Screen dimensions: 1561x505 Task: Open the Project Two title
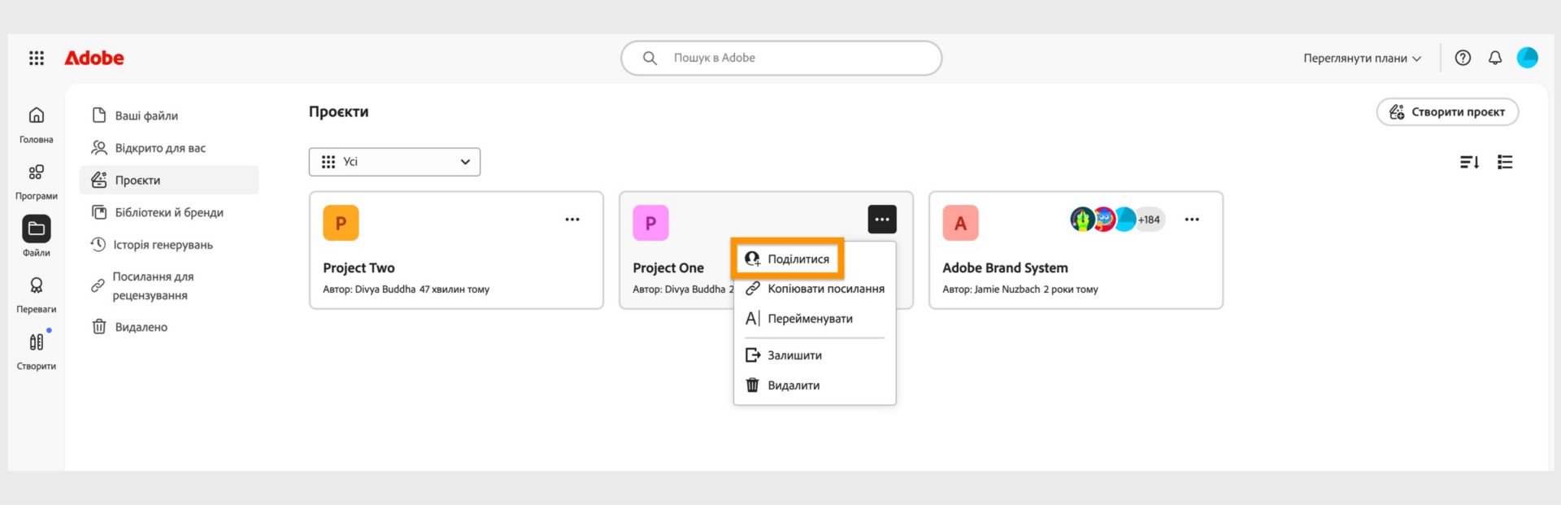359,268
